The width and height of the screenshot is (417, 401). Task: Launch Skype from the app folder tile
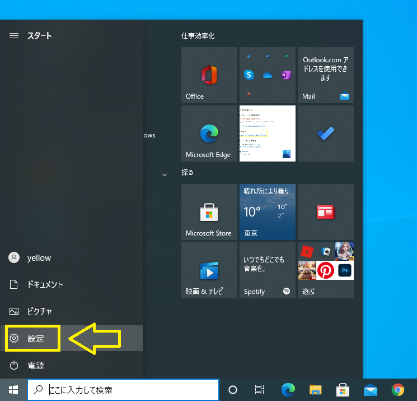coord(249,75)
